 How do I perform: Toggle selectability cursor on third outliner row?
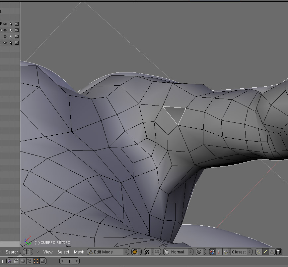(x=11, y=37)
